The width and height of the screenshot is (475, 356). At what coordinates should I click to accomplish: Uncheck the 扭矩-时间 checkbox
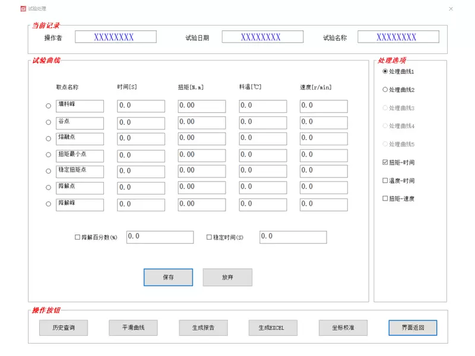coord(385,161)
